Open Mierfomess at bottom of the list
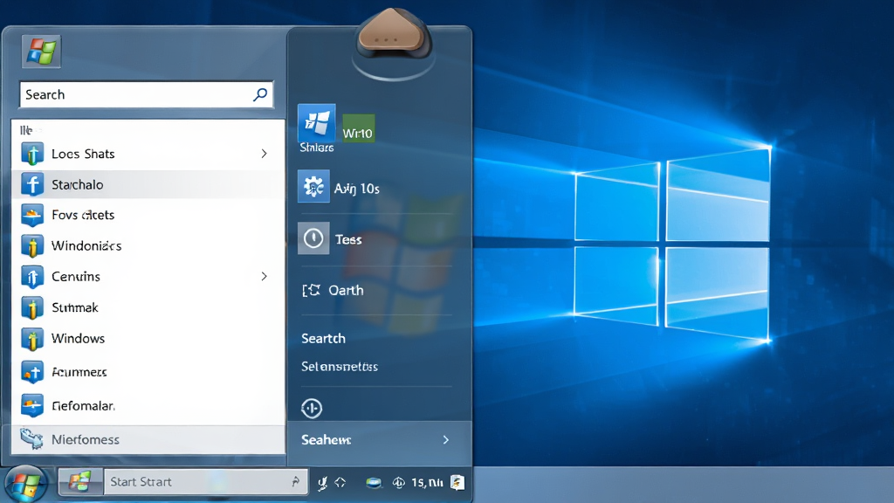 pos(148,439)
